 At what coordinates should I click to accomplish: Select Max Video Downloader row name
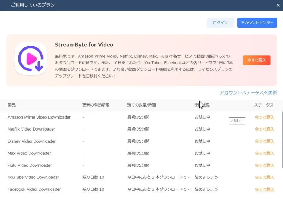click(29, 153)
